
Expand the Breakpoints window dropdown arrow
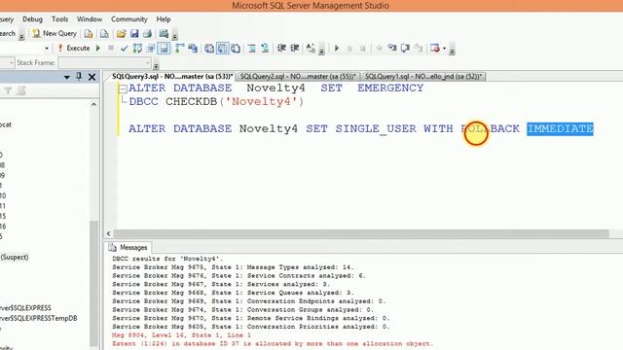444,49
